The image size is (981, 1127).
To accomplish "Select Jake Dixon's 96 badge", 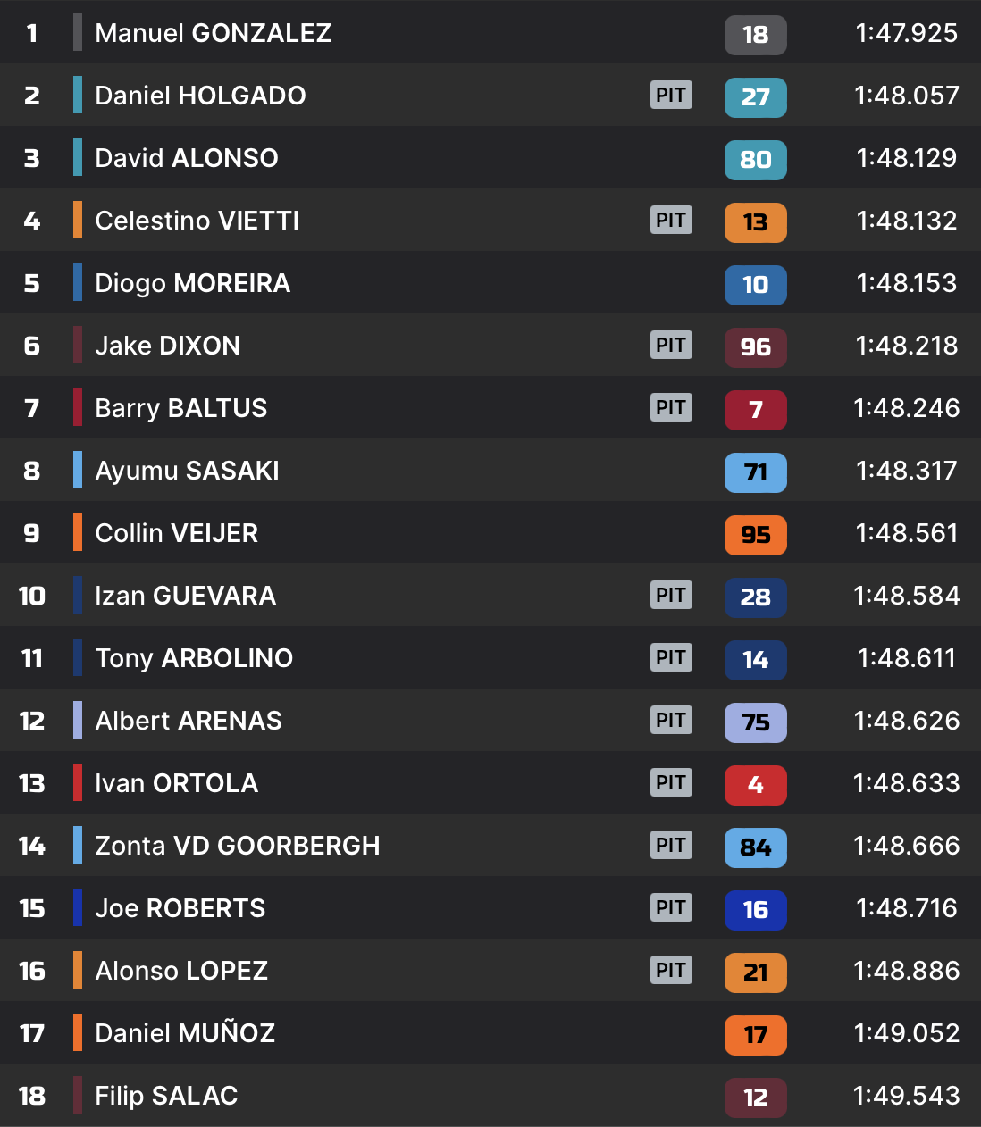I will [755, 347].
